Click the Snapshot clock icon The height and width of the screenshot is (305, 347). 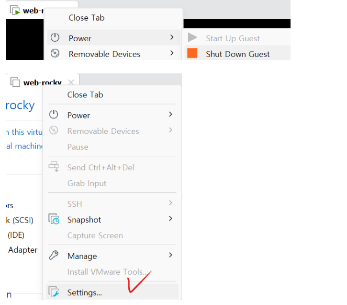(x=54, y=219)
